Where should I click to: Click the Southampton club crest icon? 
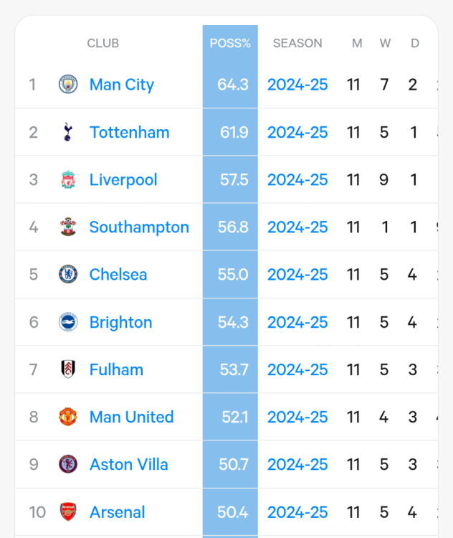pyautogui.click(x=68, y=227)
